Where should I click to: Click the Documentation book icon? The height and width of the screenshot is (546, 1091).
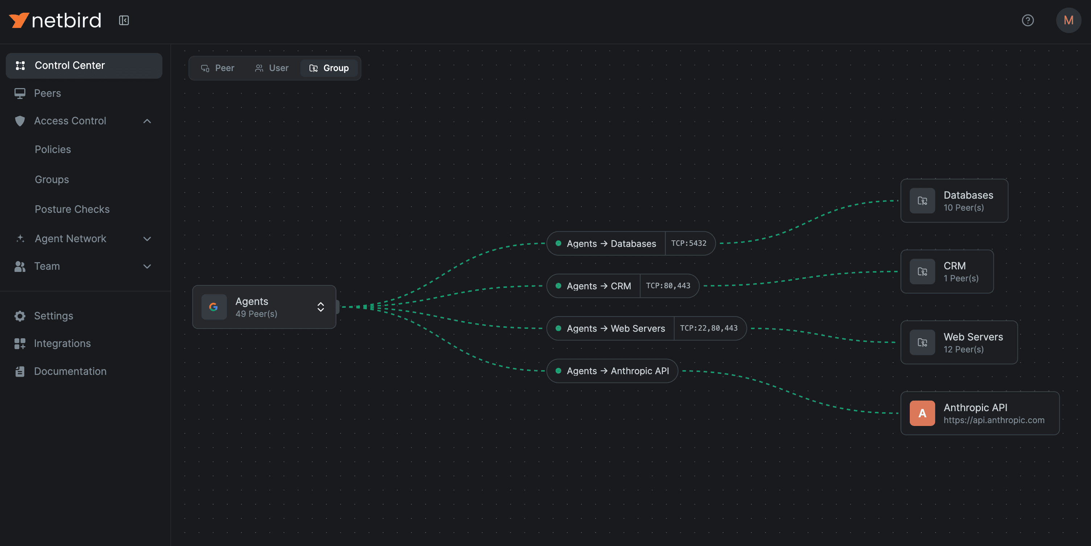point(20,372)
